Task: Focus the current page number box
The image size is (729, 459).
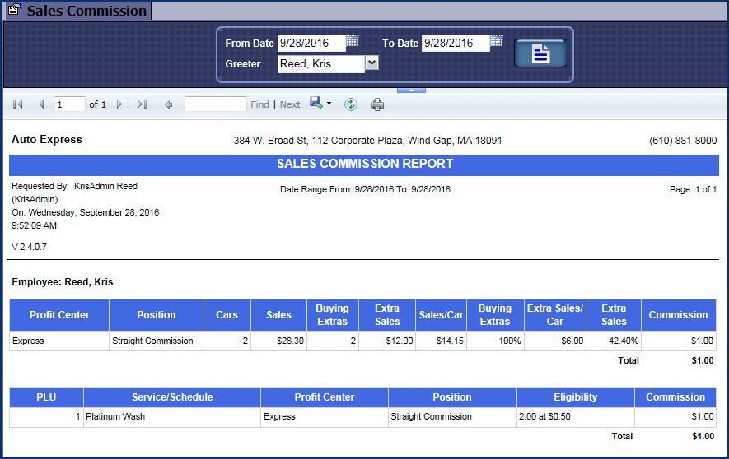Action: pyautogui.click(x=70, y=104)
